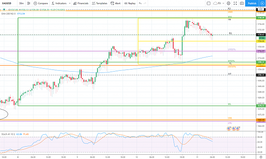Click the 1709.17 green price label
Viewport: 266px width, 159px height.
coord(261,62)
